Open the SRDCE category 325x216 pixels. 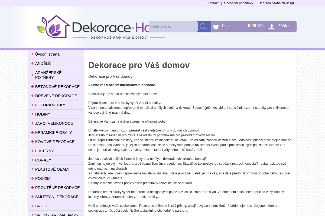[56, 206]
